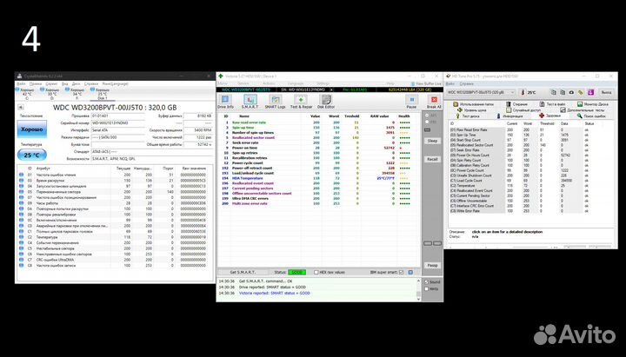The image size is (626, 357).
Task: Select the S.M.A.R.T. toolbar button in Victoria
Action: 250,102
